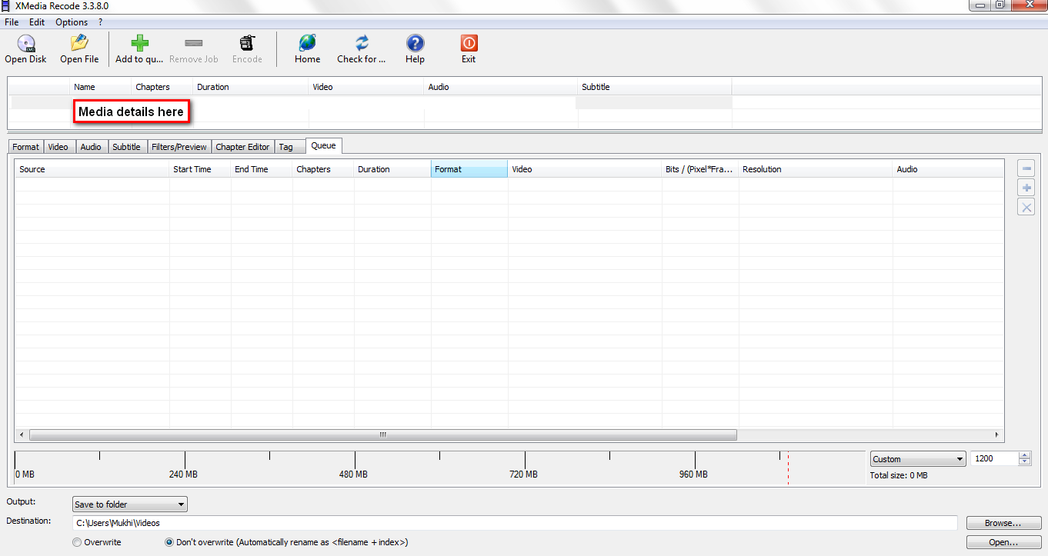Image resolution: width=1048 pixels, height=556 pixels.
Task: Click the Bits / (Pixel*Fra... column header
Action: point(700,169)
